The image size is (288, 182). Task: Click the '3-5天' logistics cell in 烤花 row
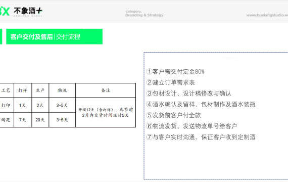tap(62, 120)
